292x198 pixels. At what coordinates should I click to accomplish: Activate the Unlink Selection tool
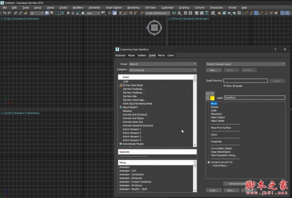coord(20,13)
